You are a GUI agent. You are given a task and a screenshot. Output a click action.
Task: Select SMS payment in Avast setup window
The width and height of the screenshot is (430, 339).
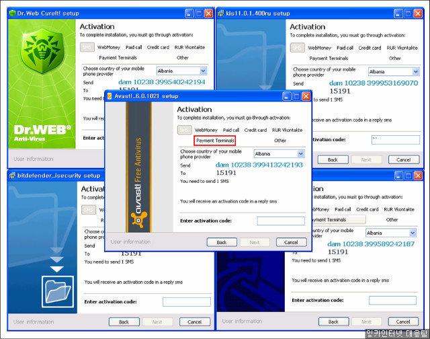(184, 130)
